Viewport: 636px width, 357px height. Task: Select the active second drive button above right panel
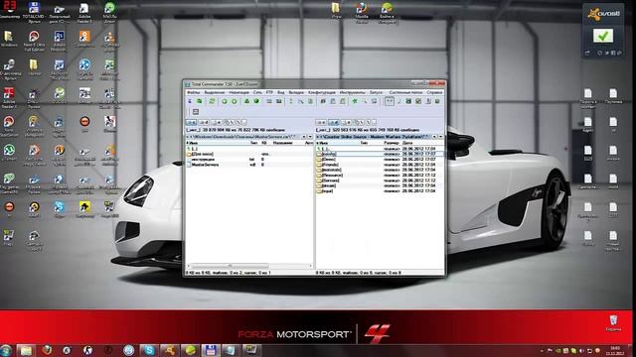(334, 122)
